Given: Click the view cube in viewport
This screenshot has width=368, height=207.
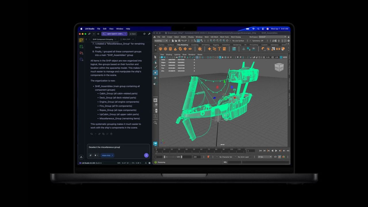Looking at the screenshot, I should pos(279,67).
